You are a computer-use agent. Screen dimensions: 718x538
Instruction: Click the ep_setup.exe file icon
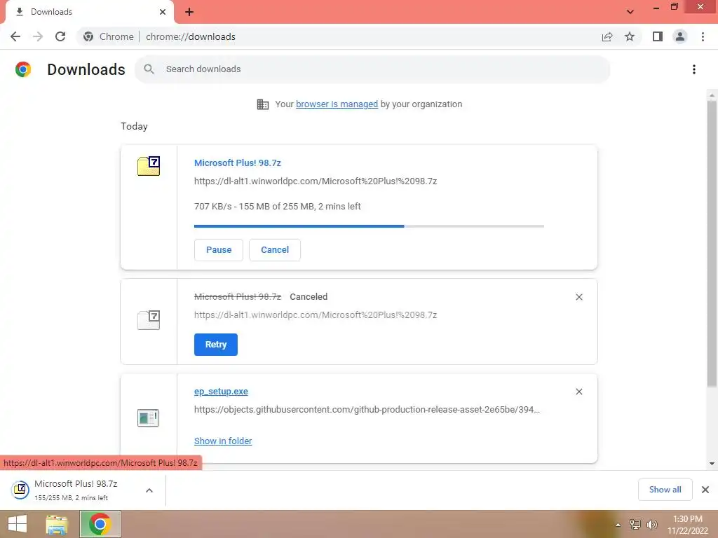[x=148, y=418]
